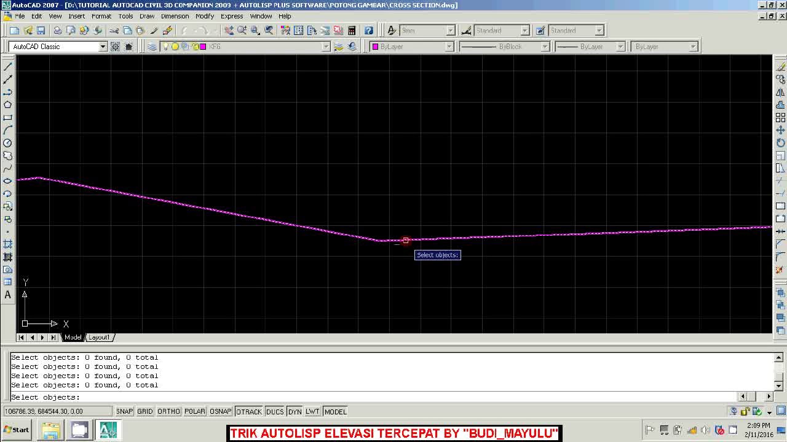Image resolution: width=787 pixels, height=442 pixels.
Task: Toggle DYN dynamic input
Action: (295, 411)
